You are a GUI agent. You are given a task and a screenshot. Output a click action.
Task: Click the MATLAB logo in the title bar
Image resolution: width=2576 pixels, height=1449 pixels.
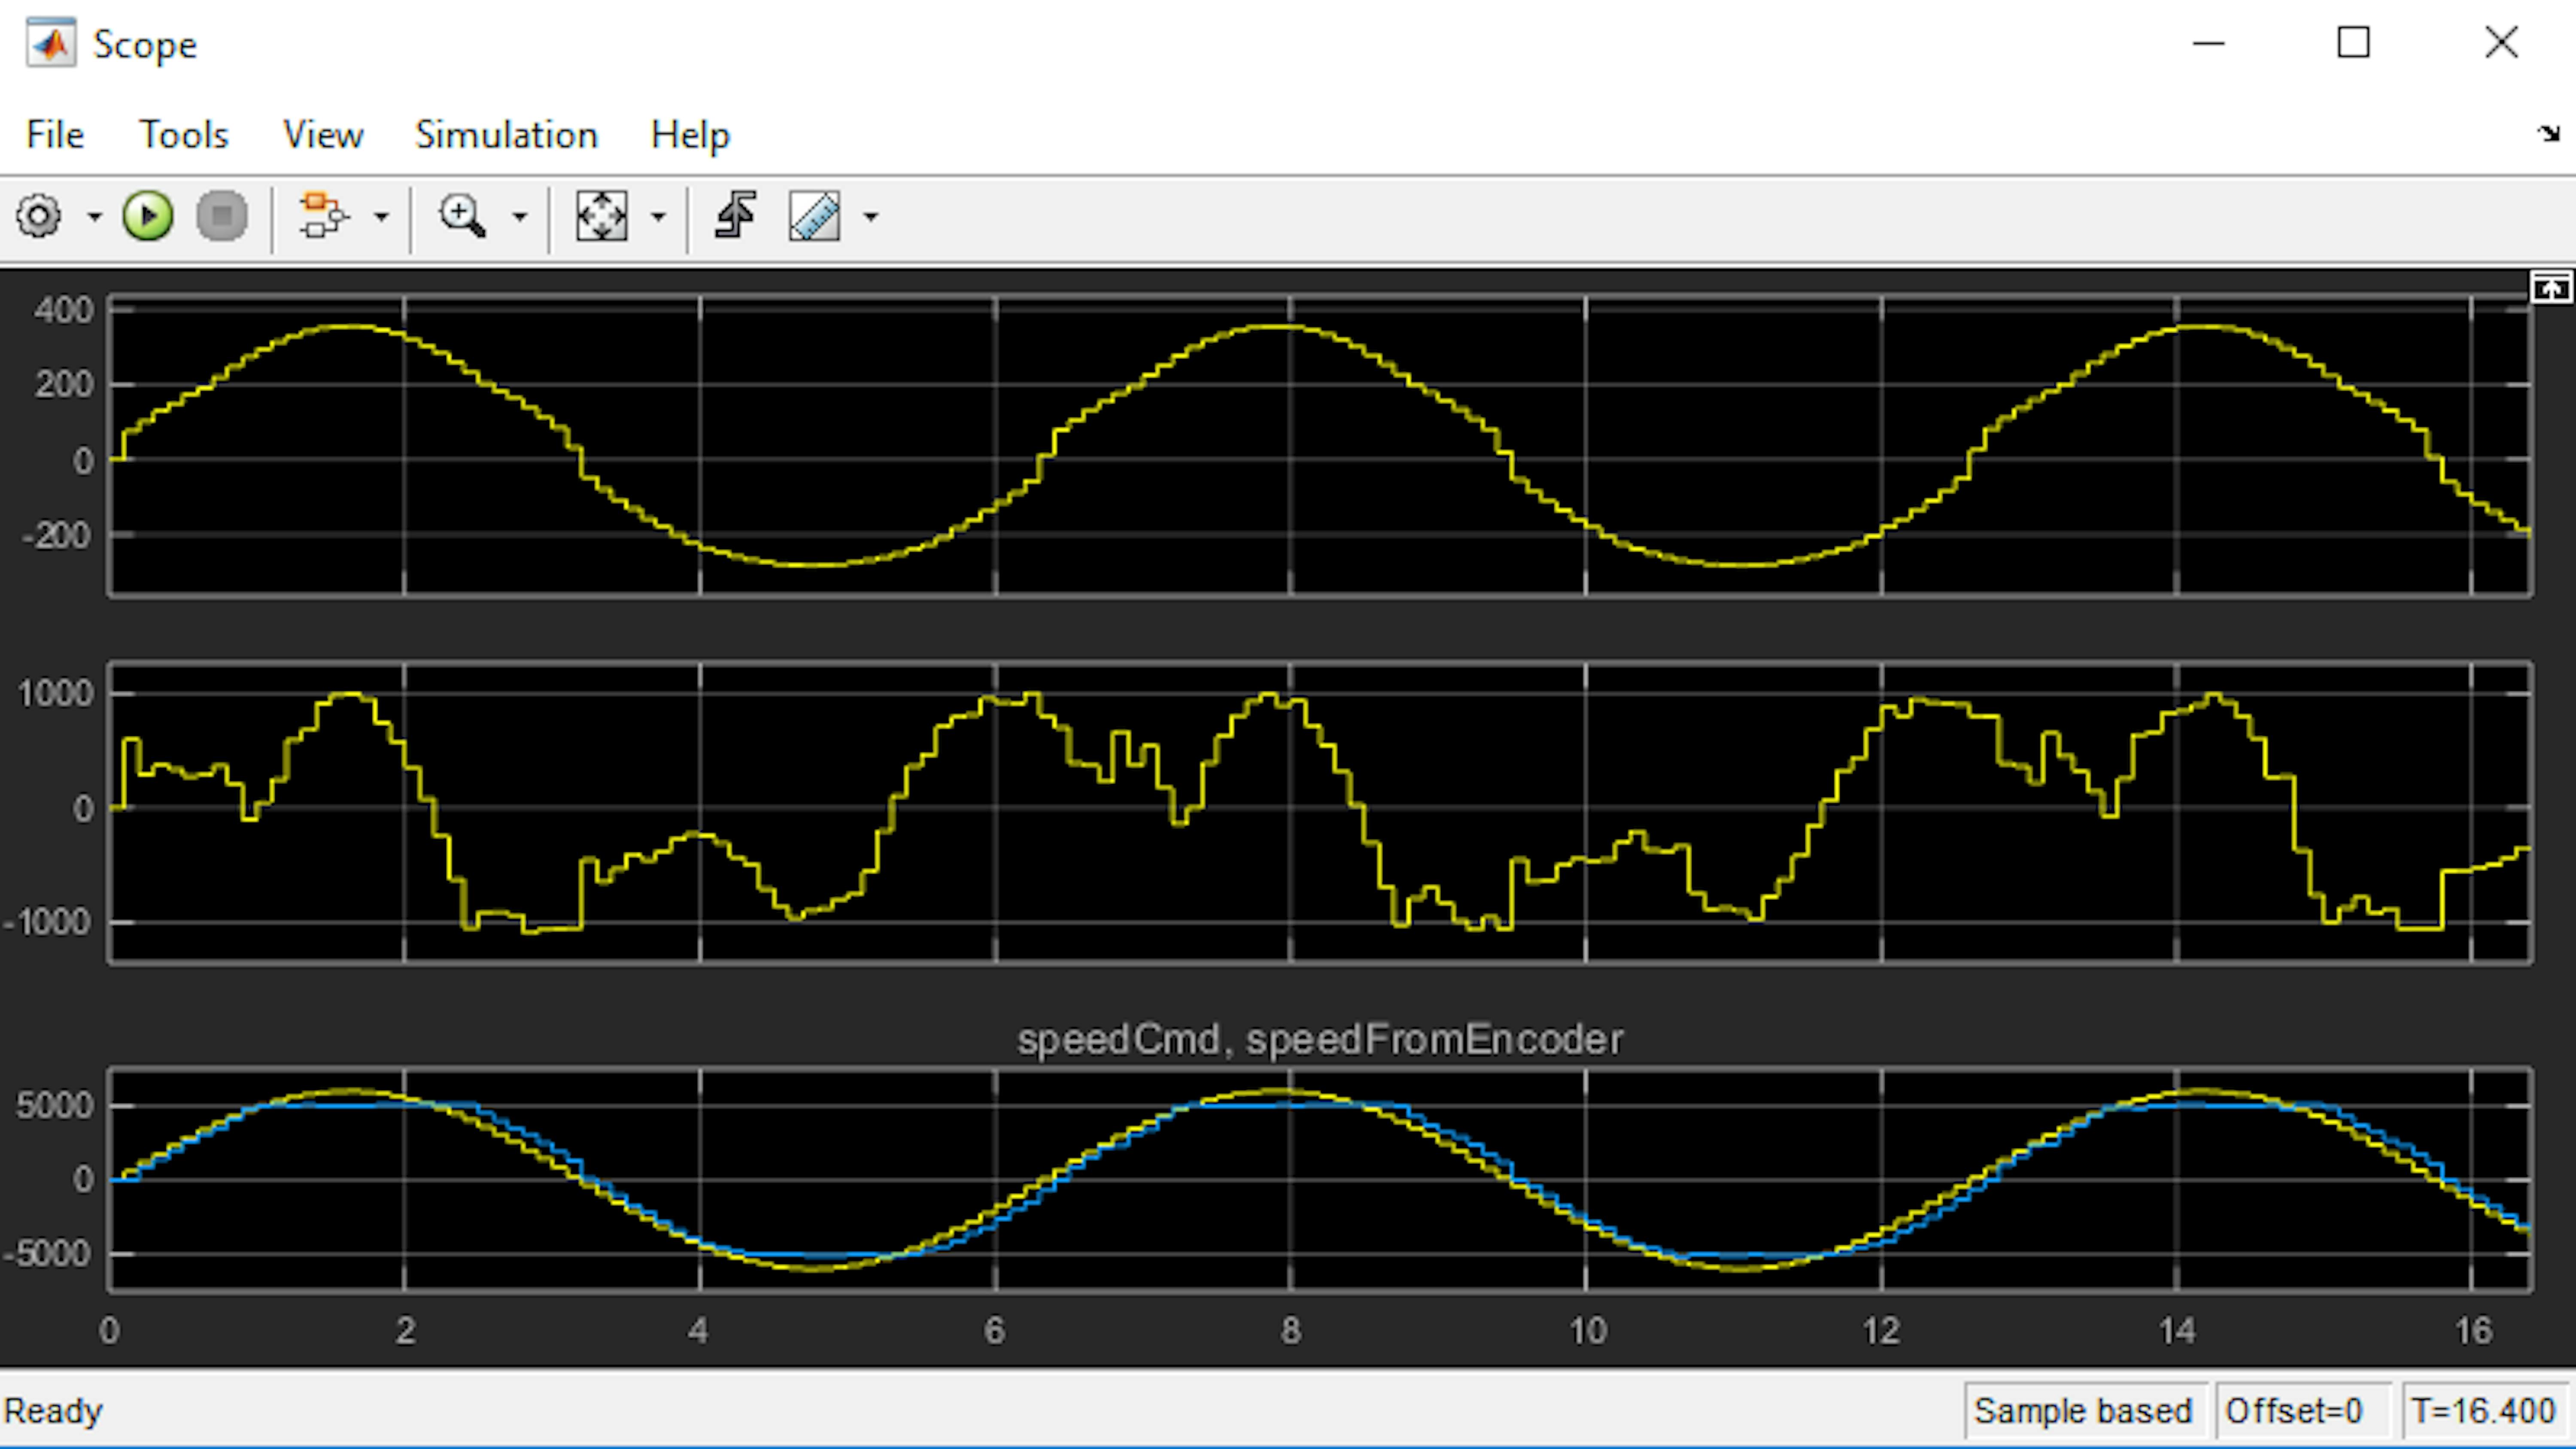[x=51, y=44]
